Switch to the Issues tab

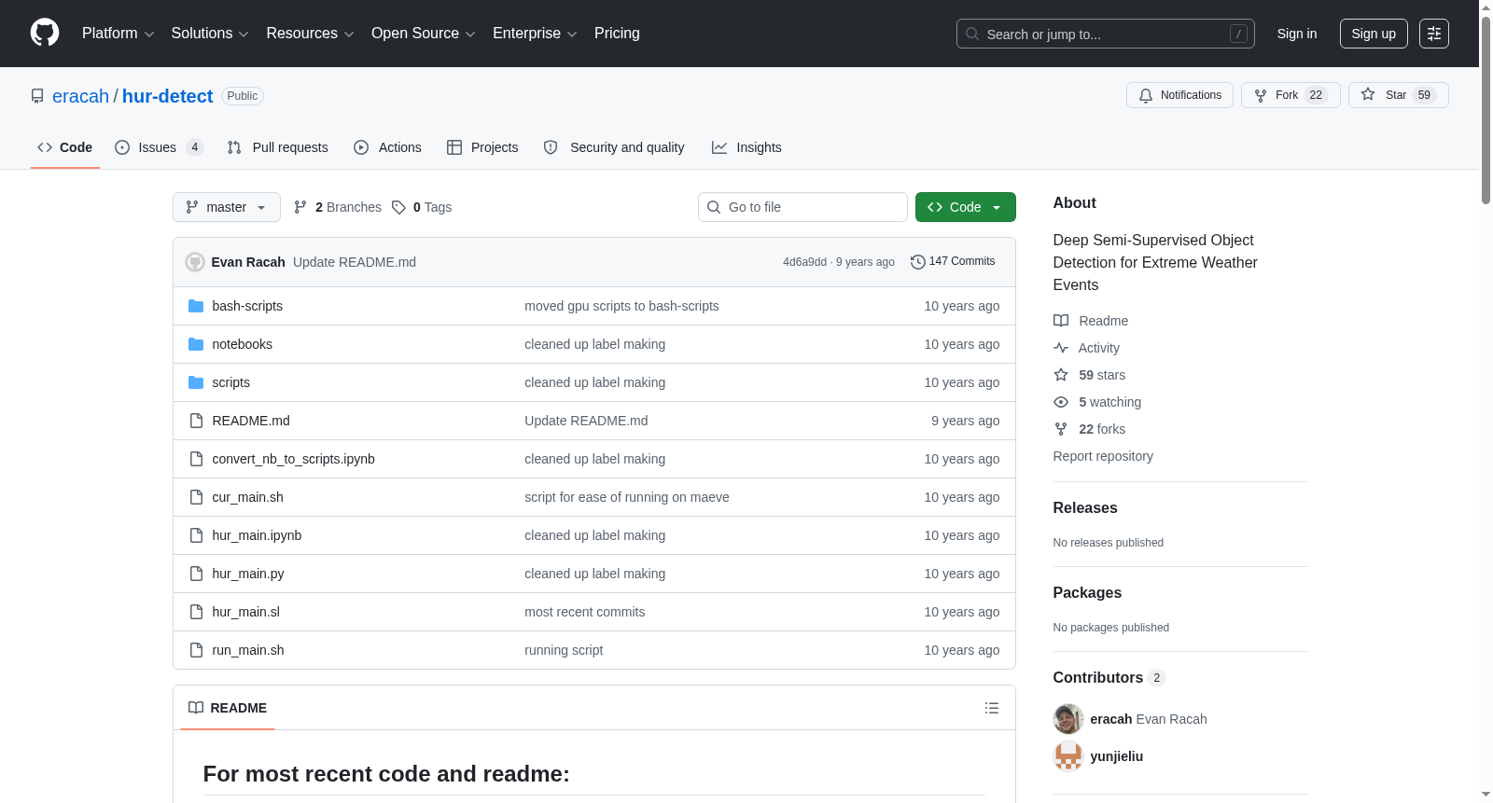coord(159,147)
